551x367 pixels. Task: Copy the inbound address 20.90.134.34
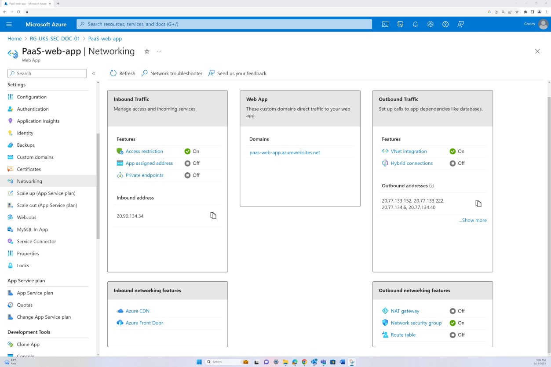coord(213,216)
